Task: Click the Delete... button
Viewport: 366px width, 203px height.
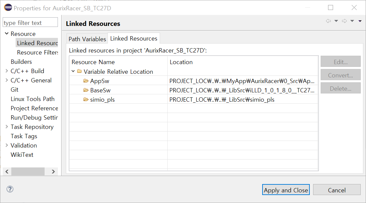Action: tap(341, 88)
